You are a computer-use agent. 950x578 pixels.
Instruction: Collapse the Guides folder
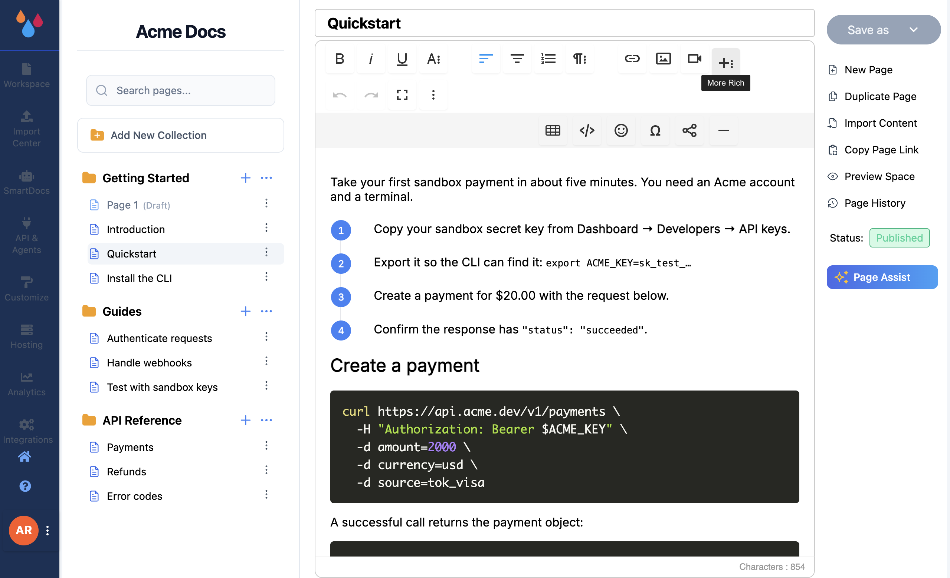click(x=89, y=311)
